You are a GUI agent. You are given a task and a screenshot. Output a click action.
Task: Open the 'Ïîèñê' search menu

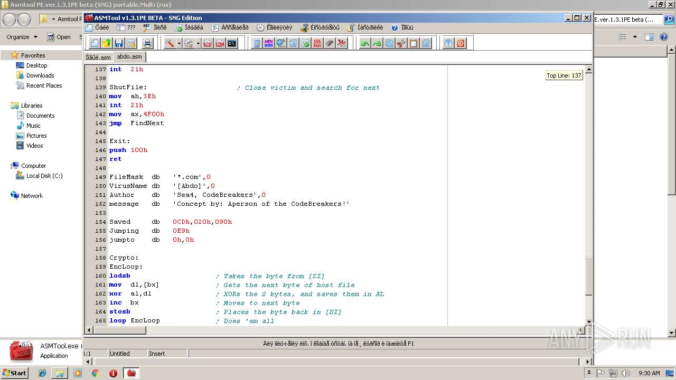tap(155, 27)
